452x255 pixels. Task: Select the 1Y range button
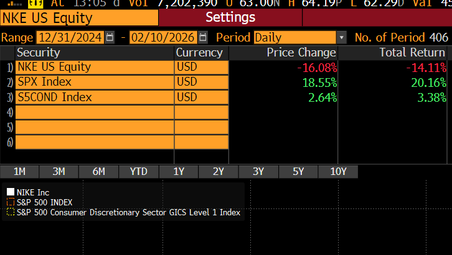click(x=179, y=171)
